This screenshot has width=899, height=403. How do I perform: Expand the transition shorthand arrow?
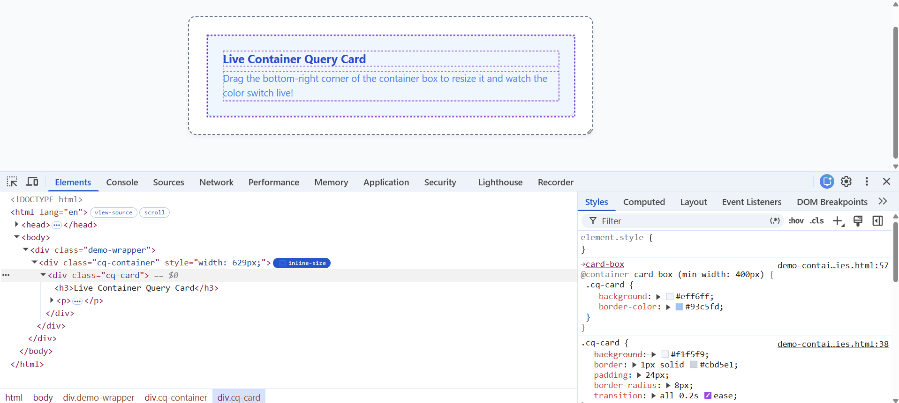click(x=653, y=396)
